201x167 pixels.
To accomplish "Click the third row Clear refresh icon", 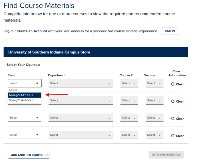I will click(172, 119).
